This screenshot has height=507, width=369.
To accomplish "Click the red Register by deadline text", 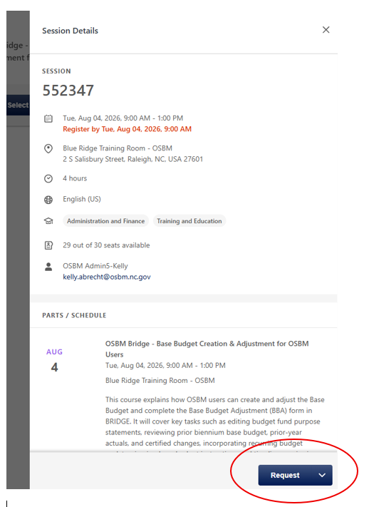I will click(127, 129).
